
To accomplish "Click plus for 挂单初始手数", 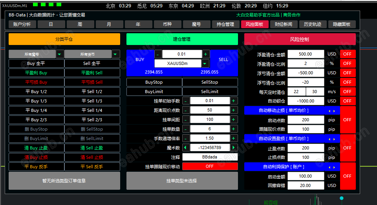I will point(233,101).
